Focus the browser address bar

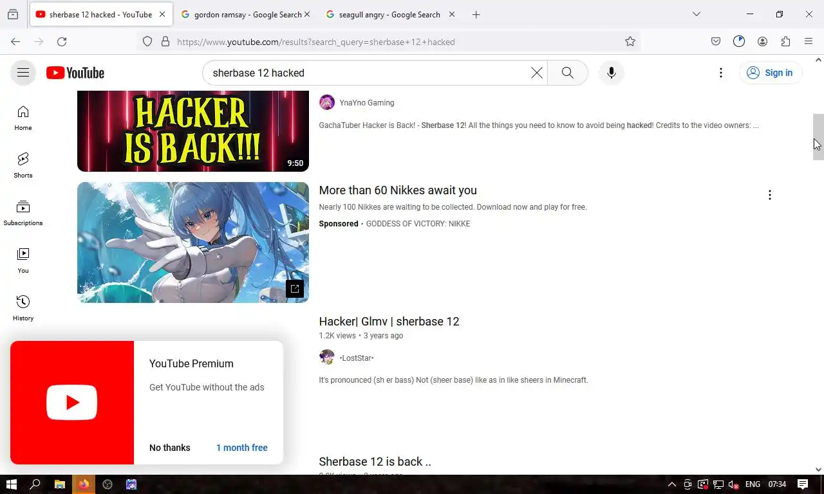click(389, 42)
